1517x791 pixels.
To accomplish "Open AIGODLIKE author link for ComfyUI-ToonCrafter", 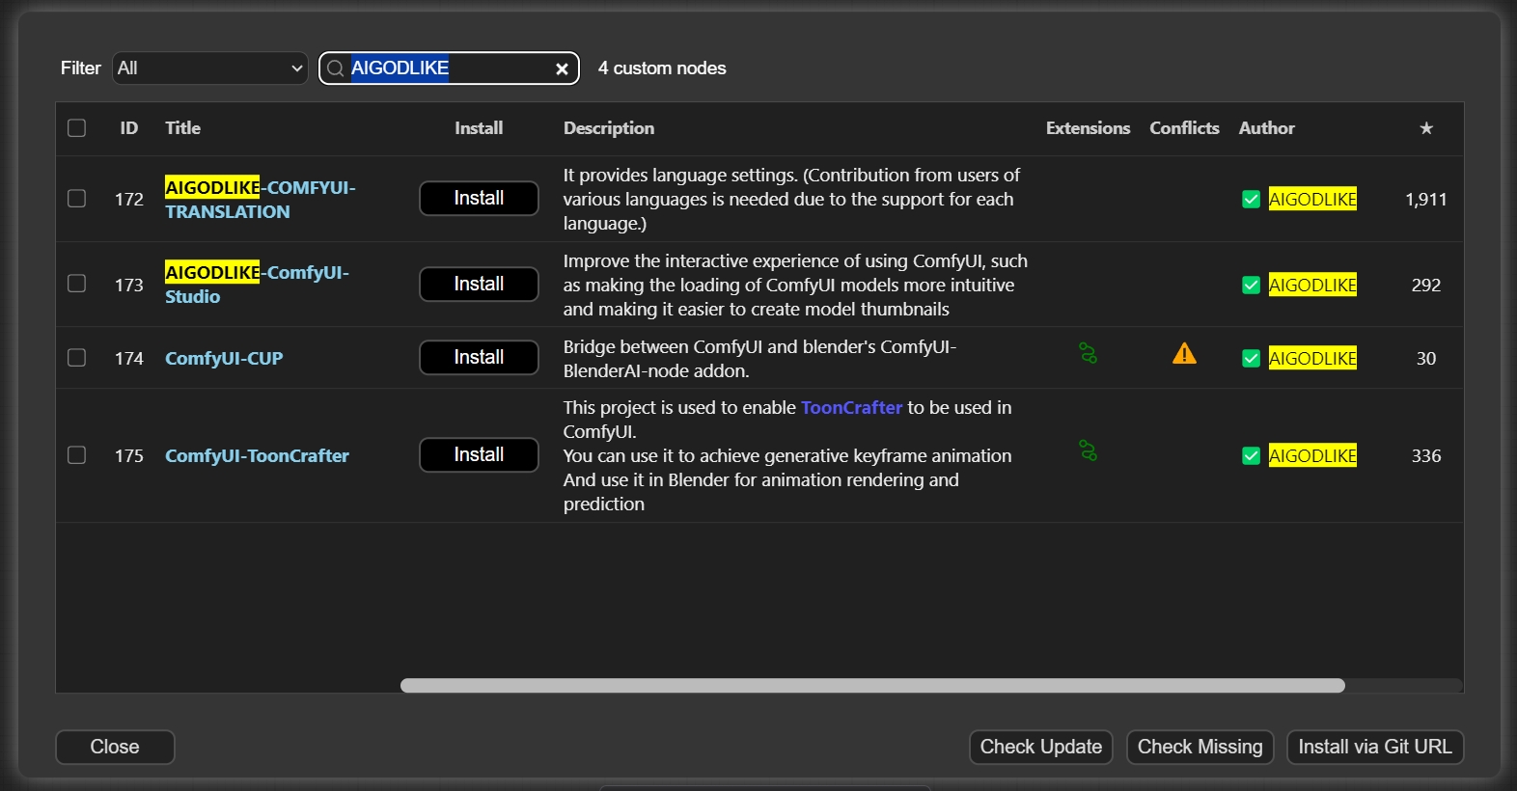I will pos(1312,456).
